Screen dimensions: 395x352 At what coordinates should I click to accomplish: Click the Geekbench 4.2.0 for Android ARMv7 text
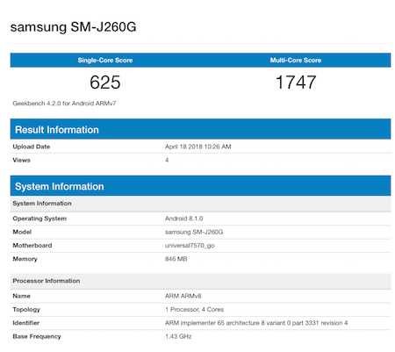64,104
